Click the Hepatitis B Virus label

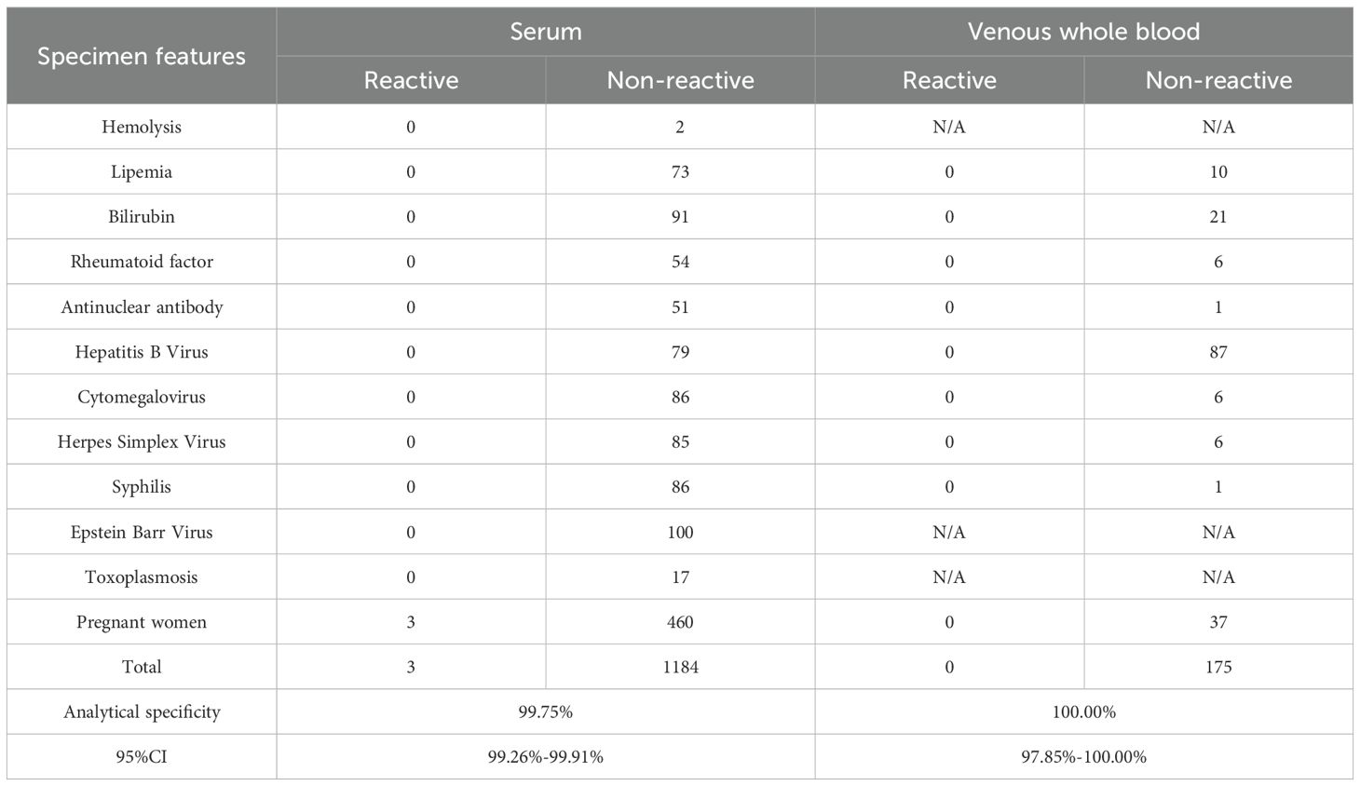(x=142, y=352)
